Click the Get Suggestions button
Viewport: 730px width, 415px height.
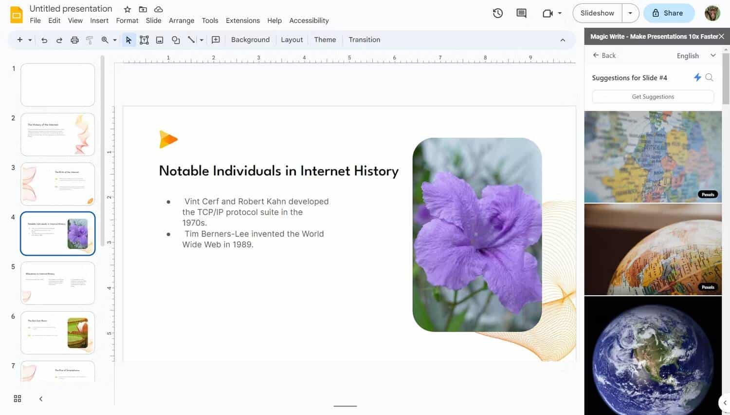click(653, 96)
